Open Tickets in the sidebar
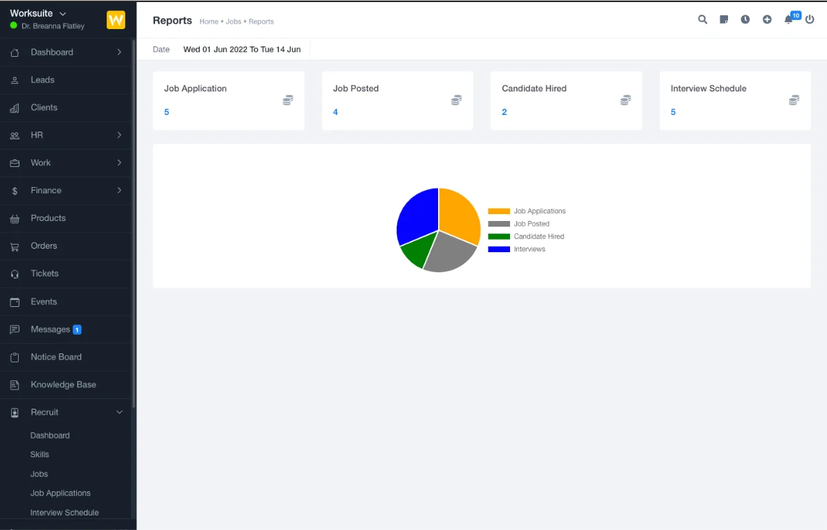Image resolution: width=827 pixels, height=530 pixels. pyautogui.click(x=44, y=274)
